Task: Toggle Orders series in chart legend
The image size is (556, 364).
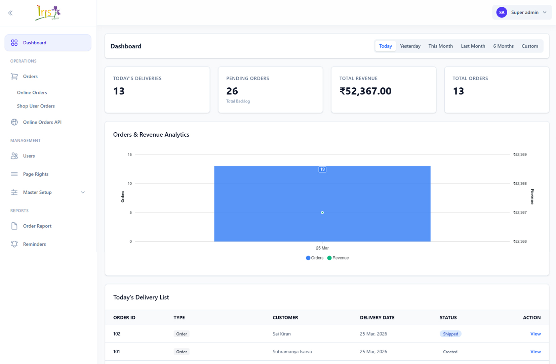Action: [314, 258]
